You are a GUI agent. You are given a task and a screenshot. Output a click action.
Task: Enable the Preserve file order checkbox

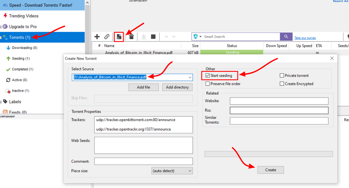pos(208,84)
